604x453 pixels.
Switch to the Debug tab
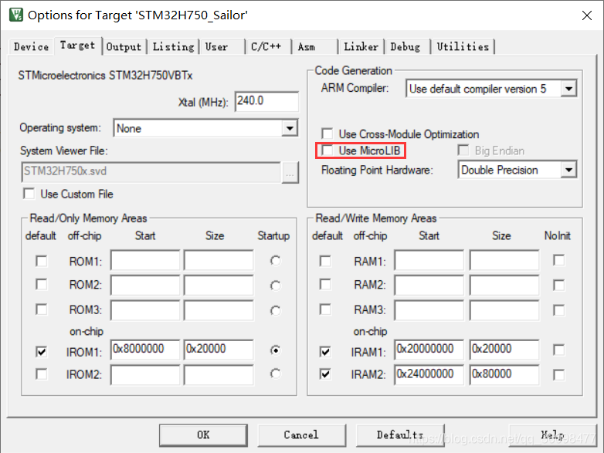click(x=408, y=47)
